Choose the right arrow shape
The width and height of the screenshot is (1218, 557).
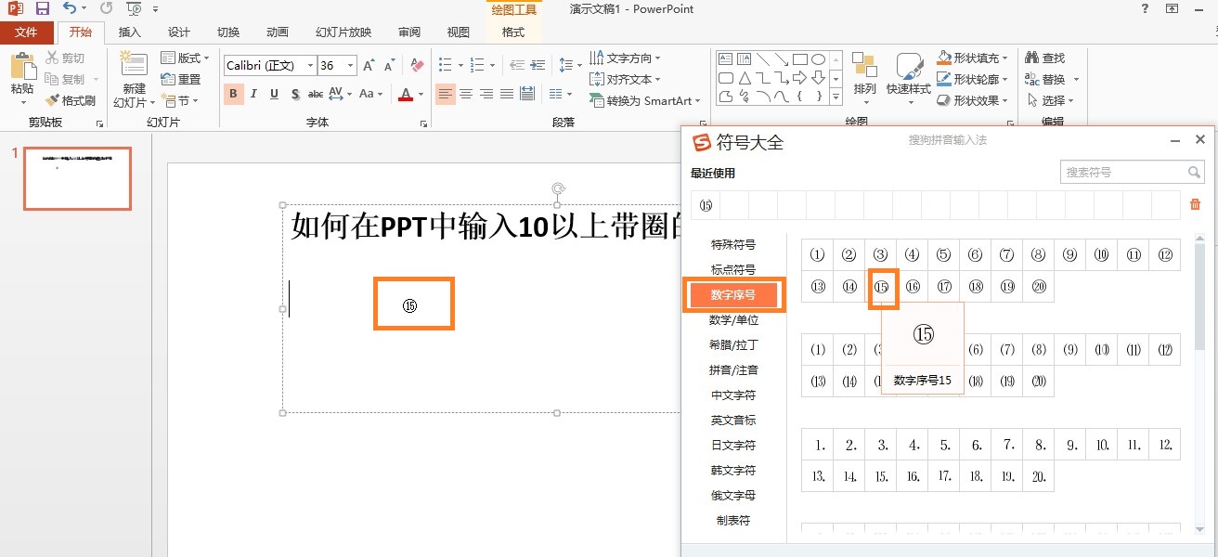point(799,78)
